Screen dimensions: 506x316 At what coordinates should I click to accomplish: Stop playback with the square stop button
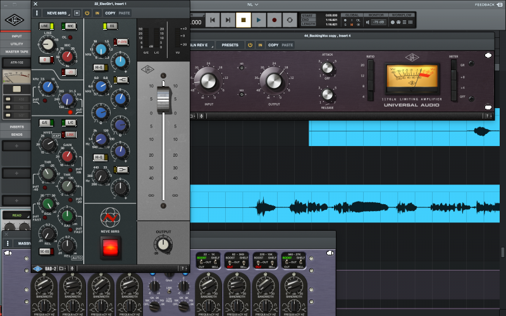coord(244,20)
